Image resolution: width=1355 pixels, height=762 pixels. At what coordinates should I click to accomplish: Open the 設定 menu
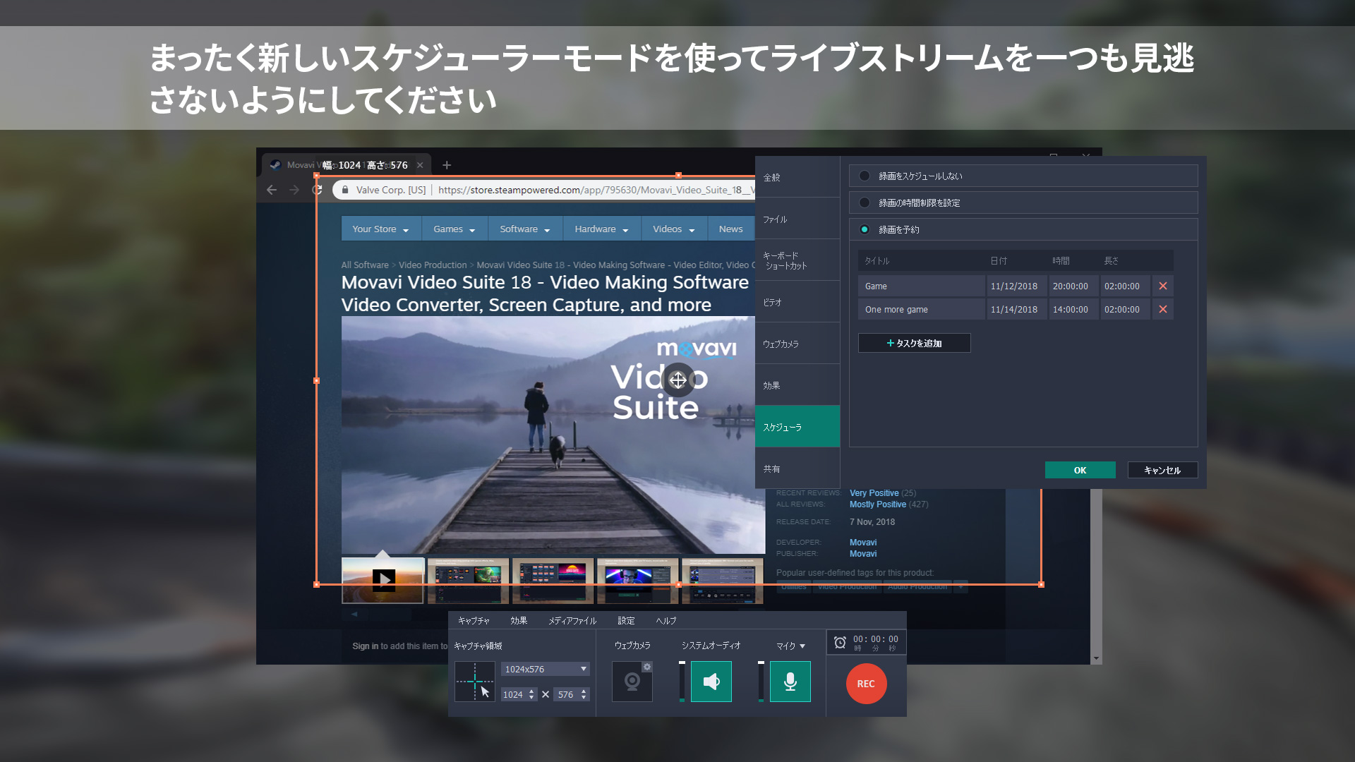[x=626, y=621]
